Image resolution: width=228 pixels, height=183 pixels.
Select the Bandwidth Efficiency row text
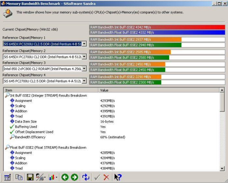click(x=30, y=137)
